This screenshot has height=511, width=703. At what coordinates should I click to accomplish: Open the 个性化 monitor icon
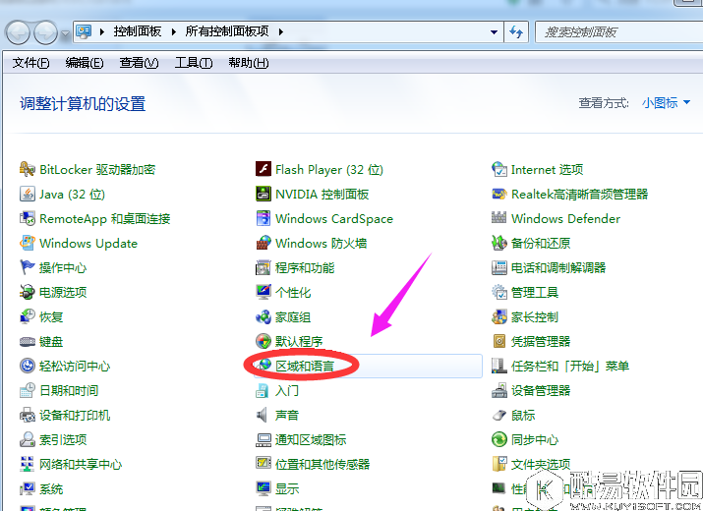[x=264, y=292]
